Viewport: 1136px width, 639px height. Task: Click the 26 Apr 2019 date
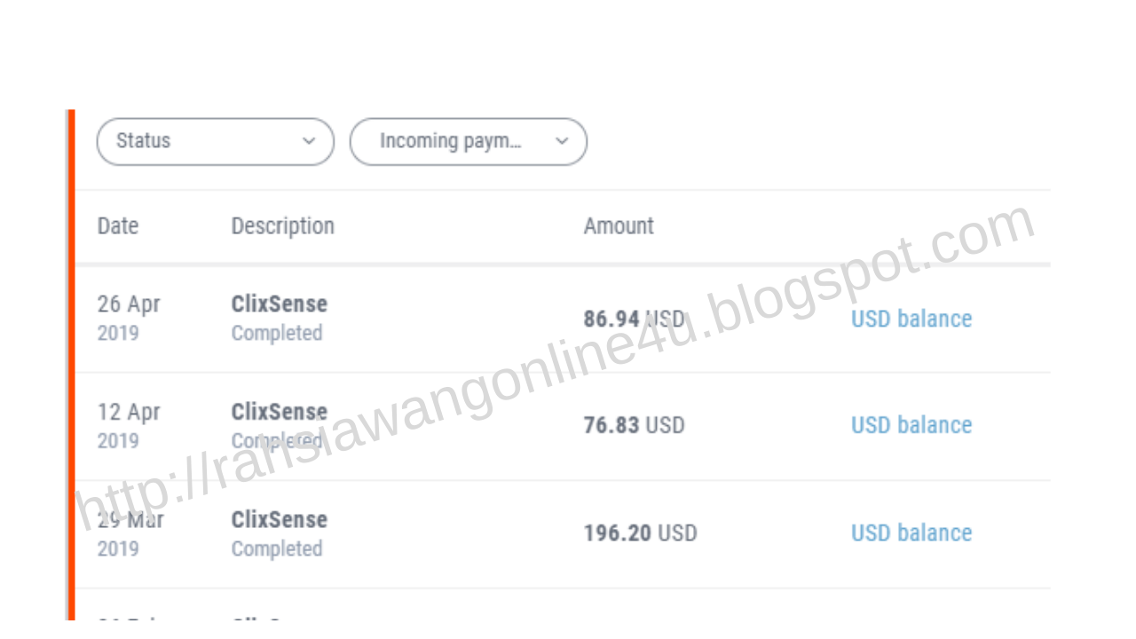click(129, 318)
